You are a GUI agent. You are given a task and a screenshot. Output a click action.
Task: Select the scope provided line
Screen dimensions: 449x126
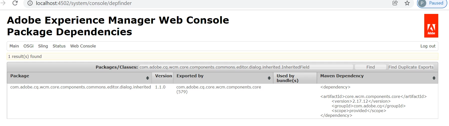pyautogui.click(x=359, y=111)
